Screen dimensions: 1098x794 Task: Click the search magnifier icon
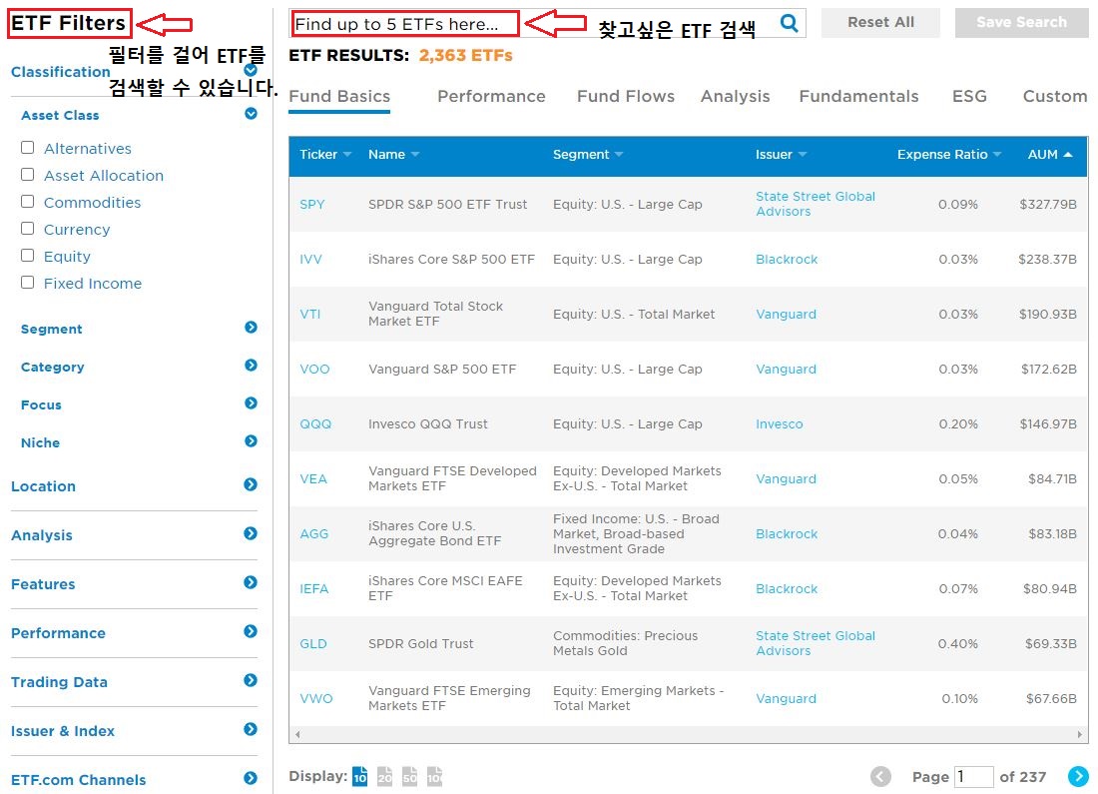click(790, 23)
